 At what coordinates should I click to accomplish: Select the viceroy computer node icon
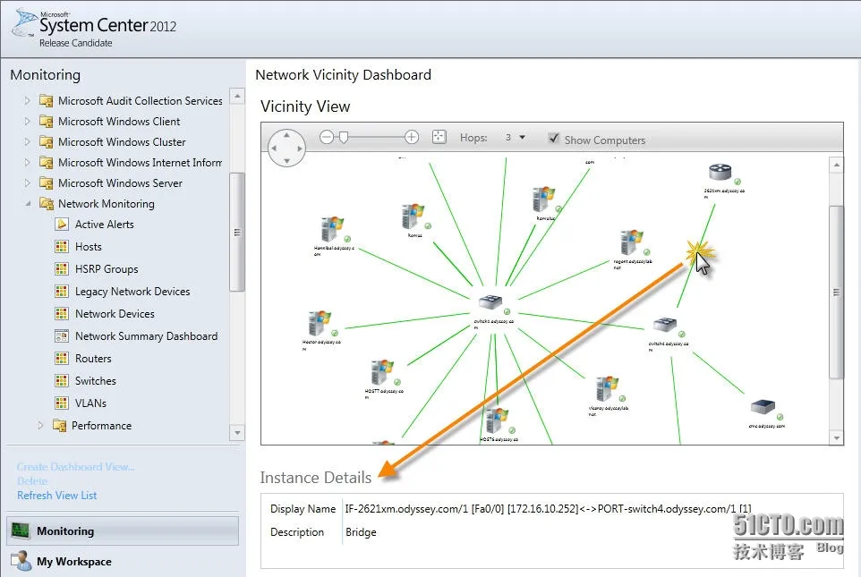(607, 389)
